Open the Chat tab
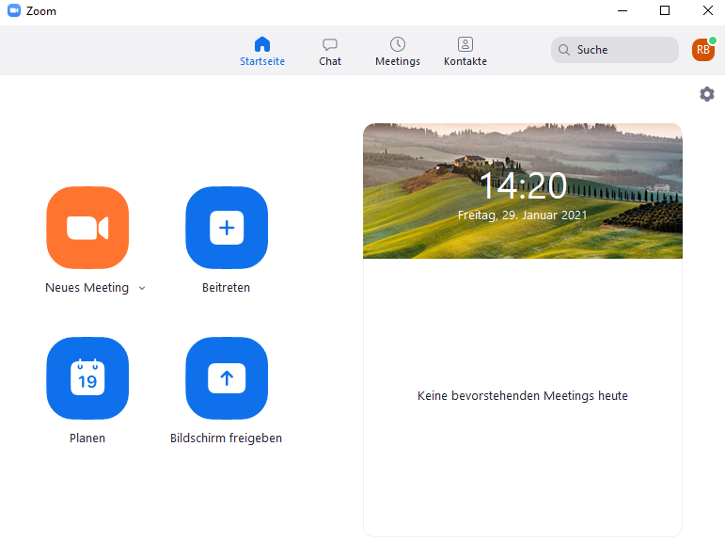 click(330, 51)
